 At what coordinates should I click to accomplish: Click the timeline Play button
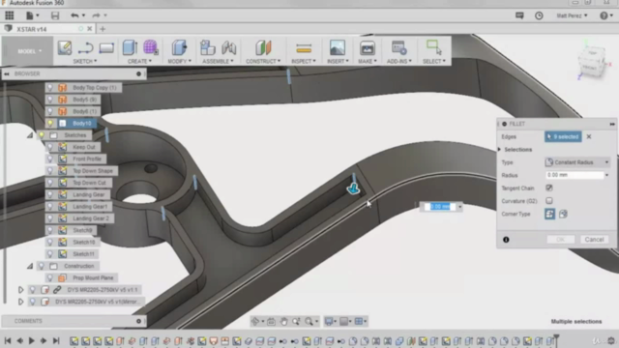pos(32,341)
